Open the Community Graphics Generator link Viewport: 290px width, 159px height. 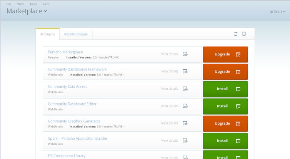74,121
